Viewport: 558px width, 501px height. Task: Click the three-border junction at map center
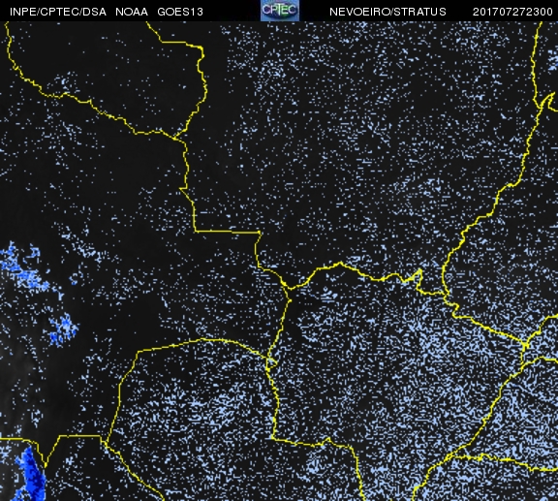pos(289,288)
